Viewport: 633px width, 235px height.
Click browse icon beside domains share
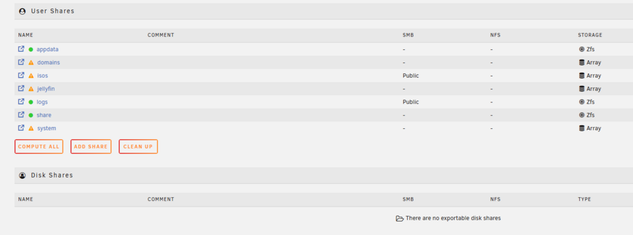coord(21,62)
